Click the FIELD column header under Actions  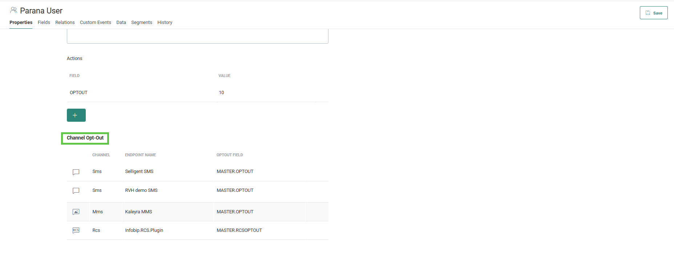tap(74, 76)
